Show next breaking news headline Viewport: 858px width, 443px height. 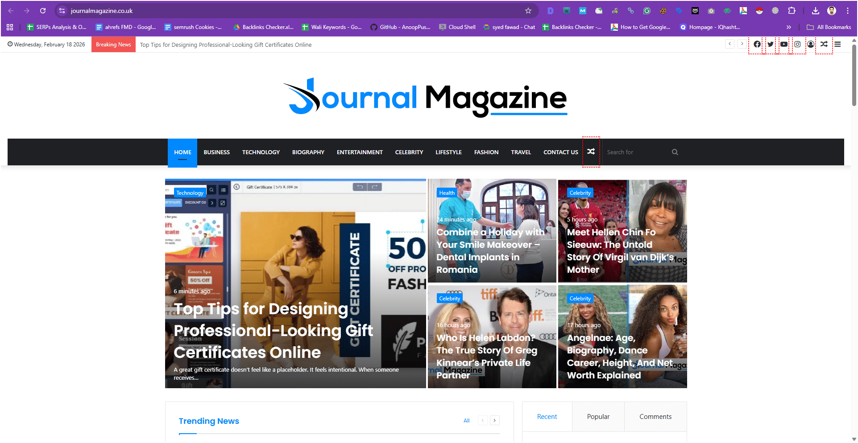742,44
